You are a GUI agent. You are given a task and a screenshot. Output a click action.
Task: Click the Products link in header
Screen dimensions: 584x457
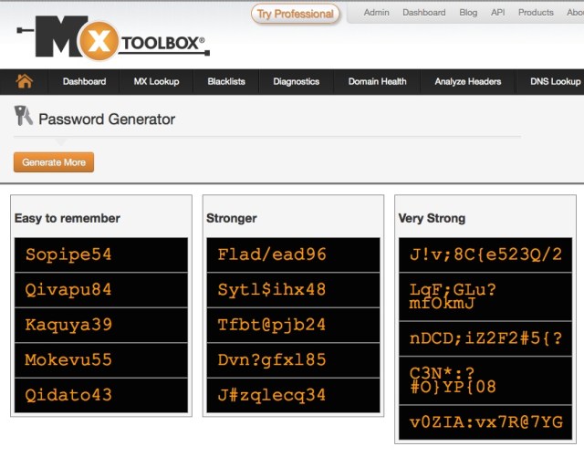(x=536, y=13)
